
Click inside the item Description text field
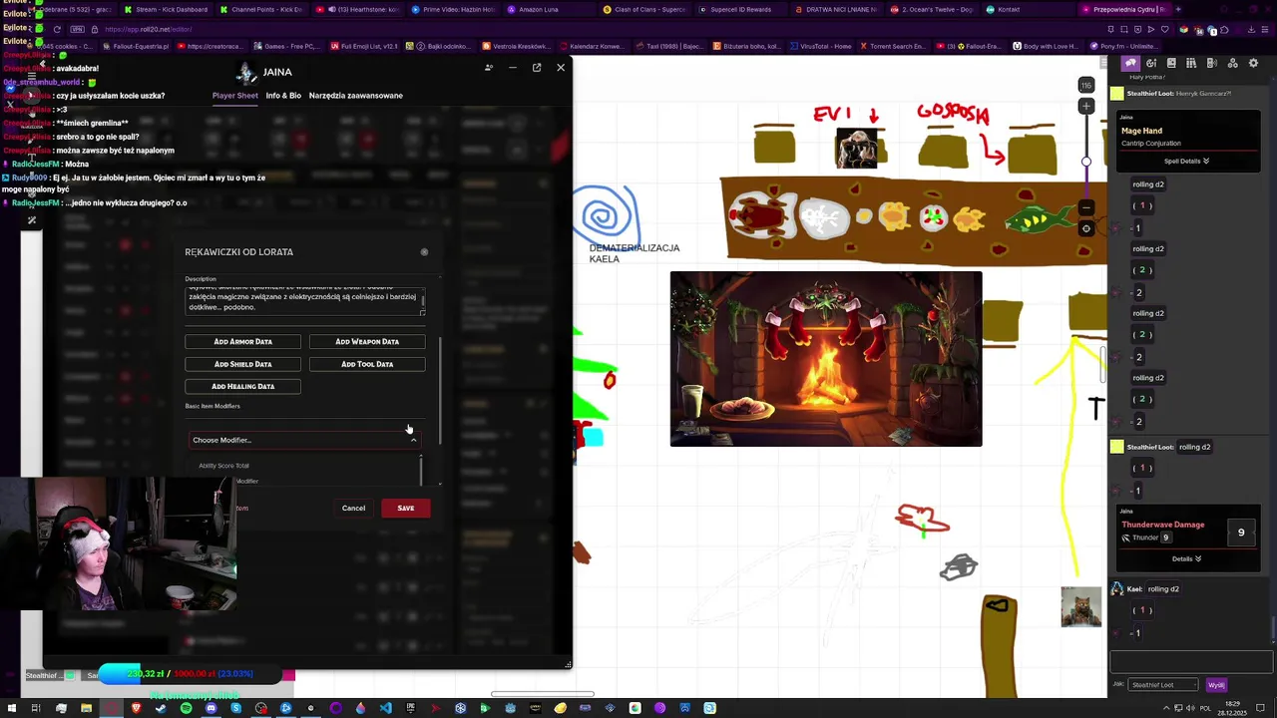[305, 299]
